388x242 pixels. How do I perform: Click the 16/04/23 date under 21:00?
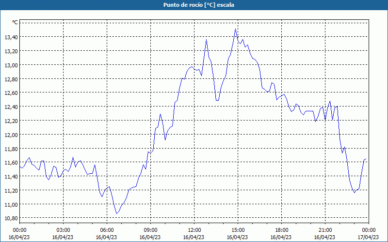[x=324, y=237]
